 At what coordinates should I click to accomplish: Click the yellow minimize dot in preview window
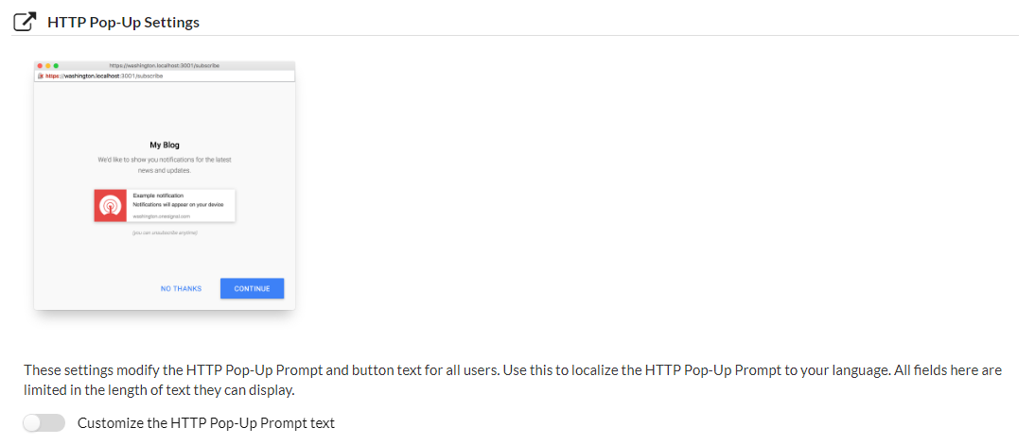[48, 66]
